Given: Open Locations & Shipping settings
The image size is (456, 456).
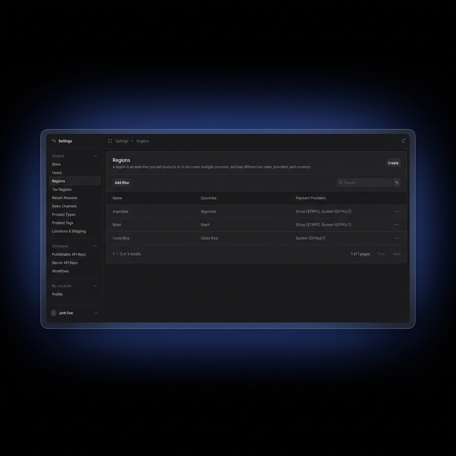Looking at the screenshot, I should coord(69,232).
